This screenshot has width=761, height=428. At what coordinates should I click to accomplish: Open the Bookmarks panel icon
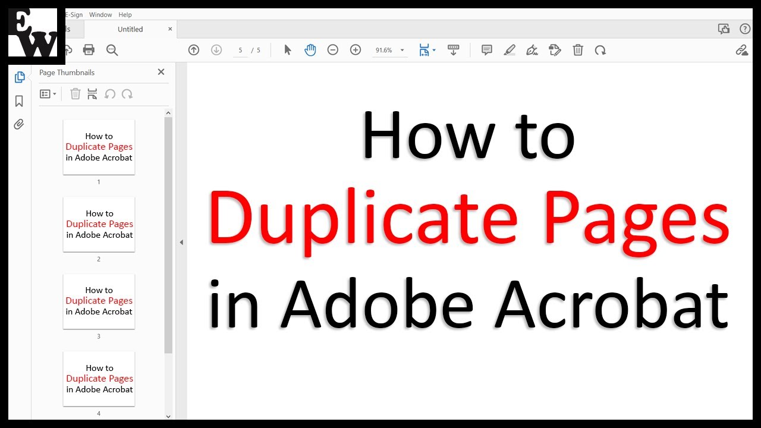pos(19,101)
